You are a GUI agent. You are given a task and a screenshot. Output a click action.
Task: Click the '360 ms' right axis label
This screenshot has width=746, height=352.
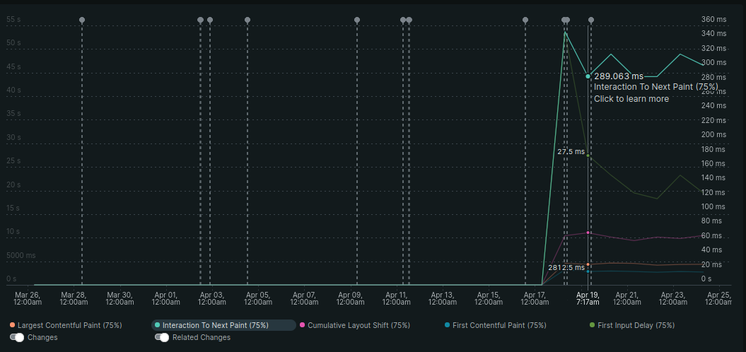pos(714,20)
